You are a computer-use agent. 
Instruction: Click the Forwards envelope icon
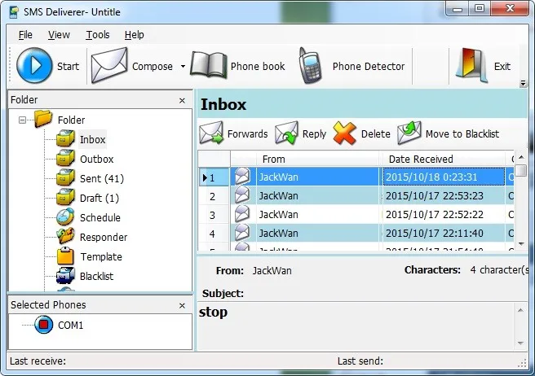coord(211,133)
